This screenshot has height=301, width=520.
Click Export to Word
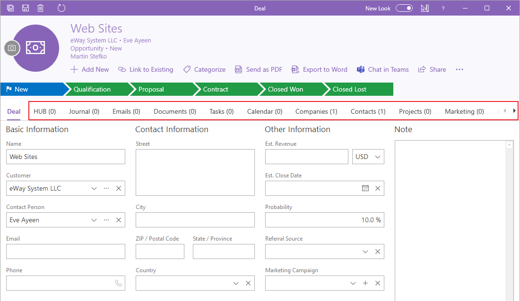320,69
